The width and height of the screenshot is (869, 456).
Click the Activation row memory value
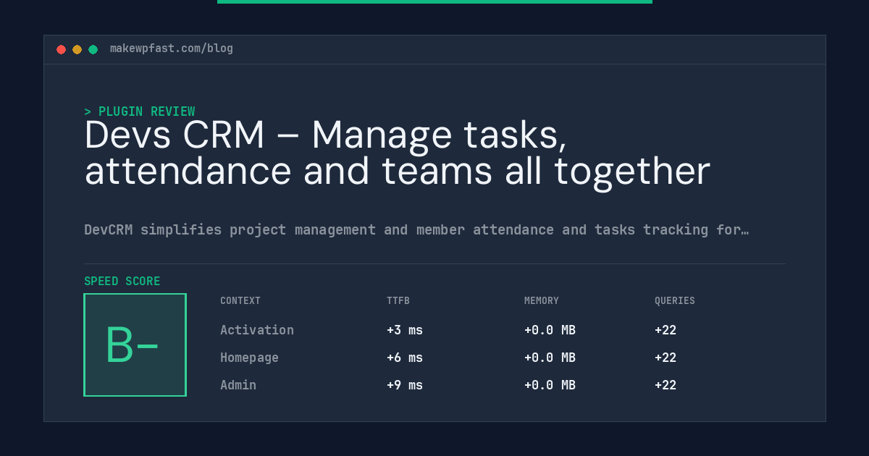(x=550, y=330)
